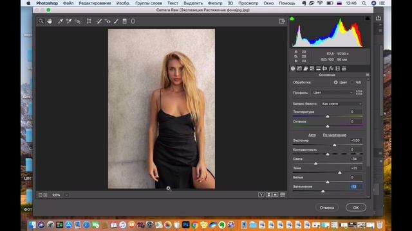Click the Отмена button
The image size is (412, 231).
click(327, 207)
